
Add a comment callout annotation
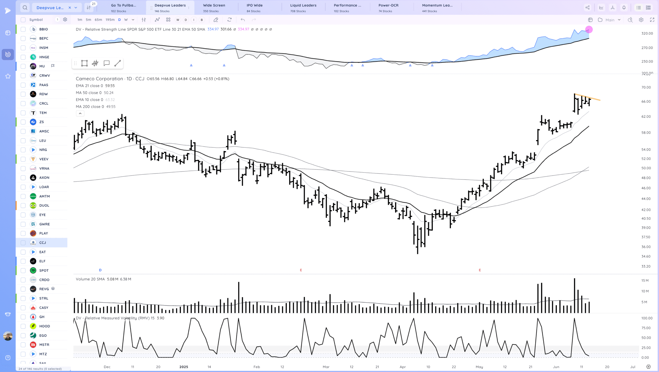pos(106,63)
